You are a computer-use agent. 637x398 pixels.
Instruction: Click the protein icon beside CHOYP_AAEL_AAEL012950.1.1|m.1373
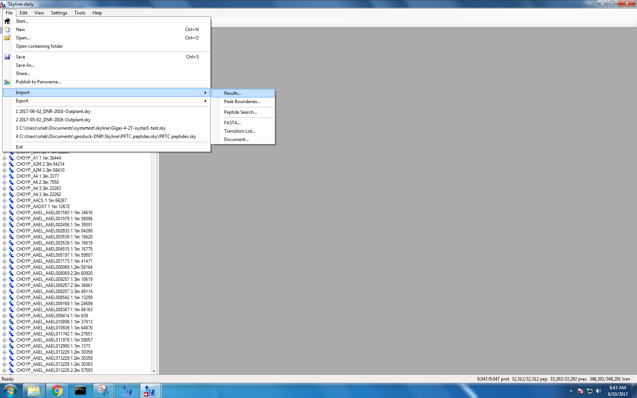click(x=11, y=346)
